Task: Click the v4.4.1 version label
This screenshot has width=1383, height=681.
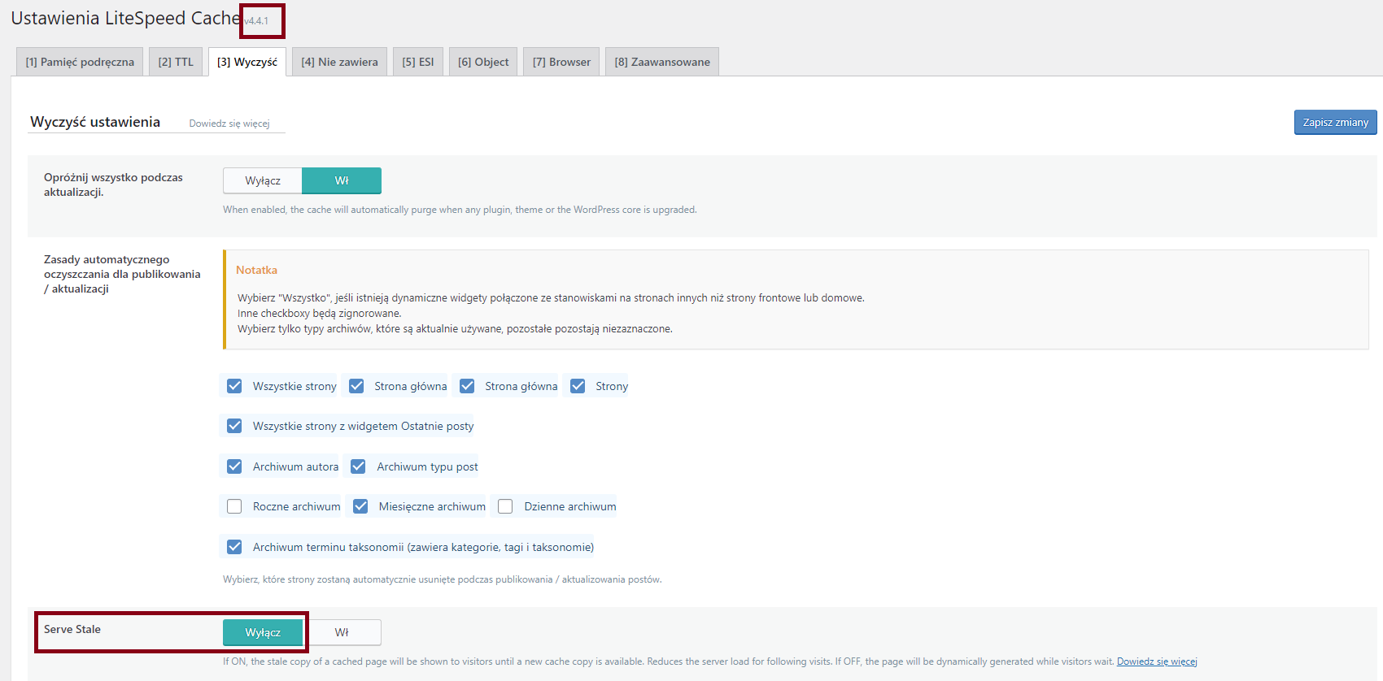Action: click(x=256, y=21)
